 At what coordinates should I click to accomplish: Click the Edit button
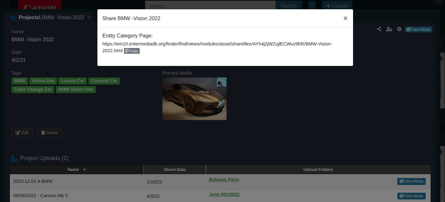point(22,133)
